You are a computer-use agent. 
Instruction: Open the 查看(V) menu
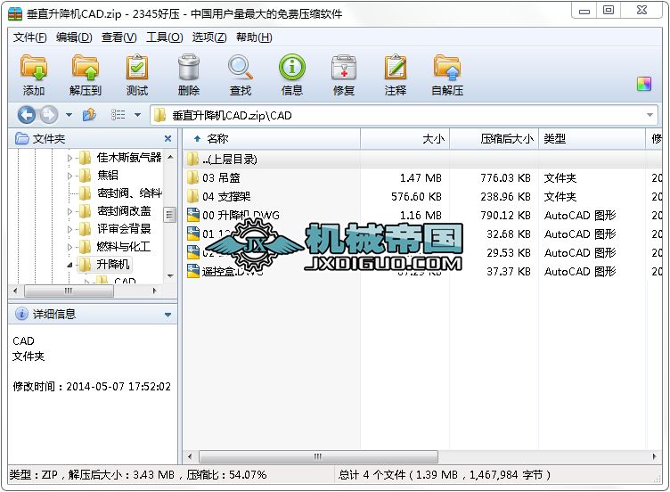tap(118, 37)
